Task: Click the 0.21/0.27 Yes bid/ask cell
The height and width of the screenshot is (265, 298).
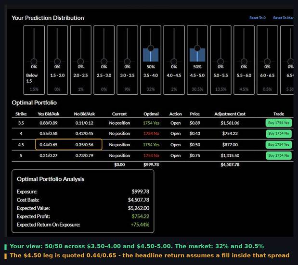Action: click(49, 155)
